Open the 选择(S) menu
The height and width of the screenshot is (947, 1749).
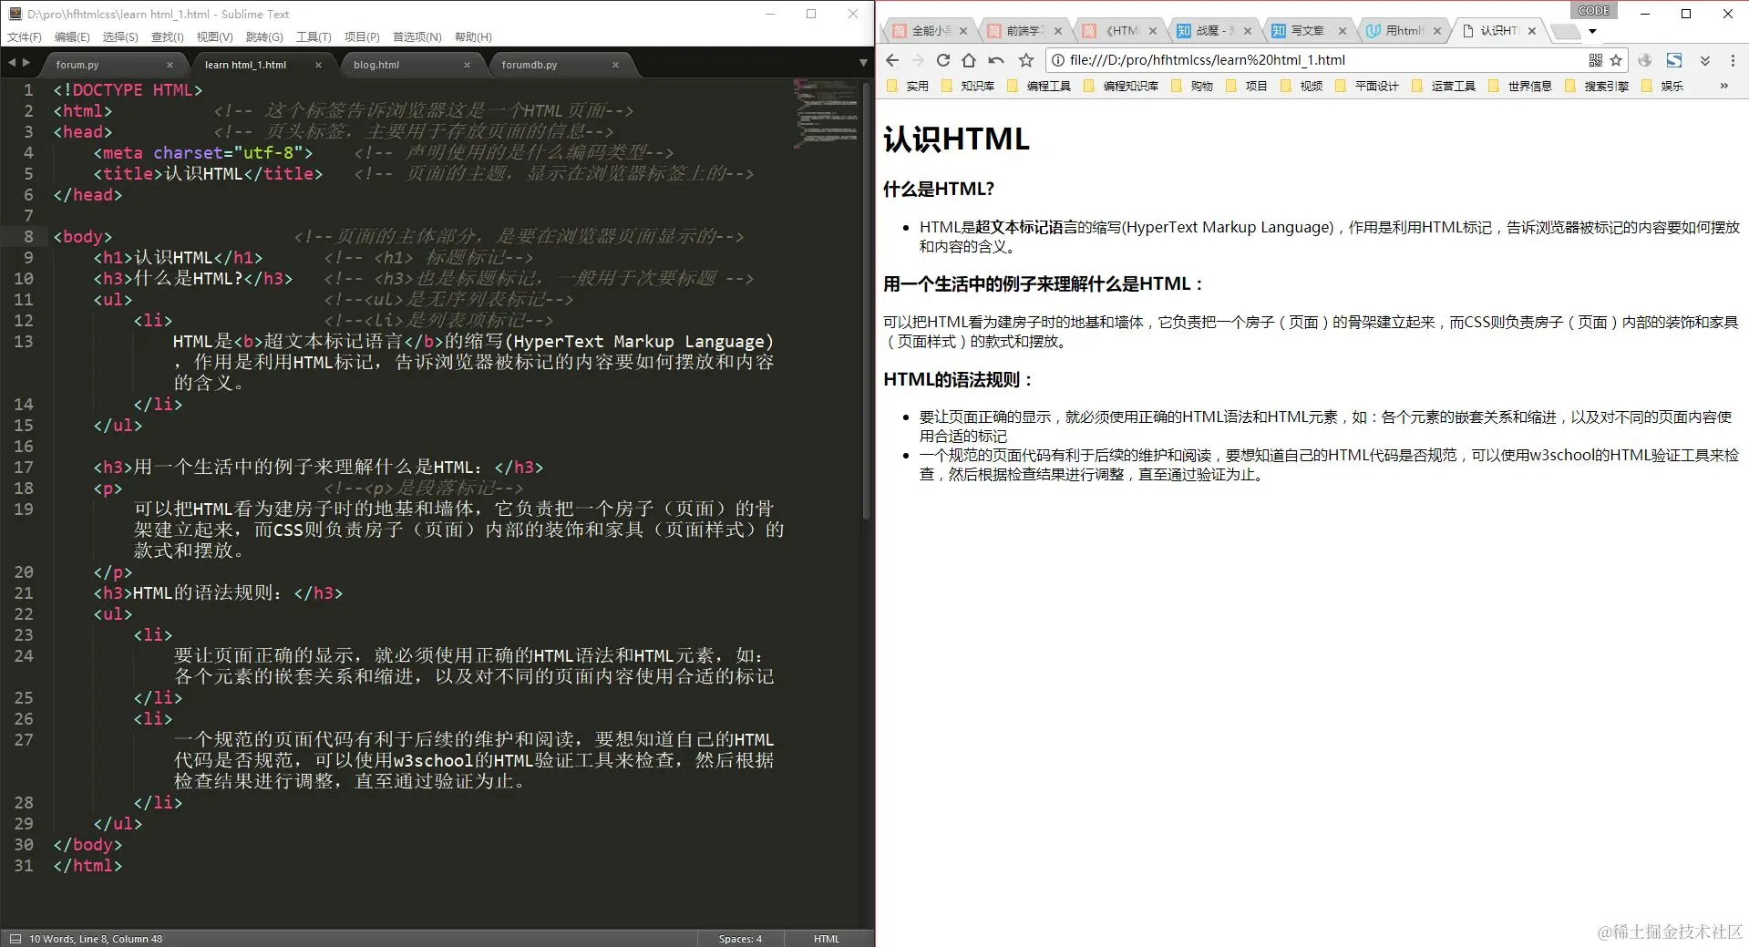tap(120, 37)
